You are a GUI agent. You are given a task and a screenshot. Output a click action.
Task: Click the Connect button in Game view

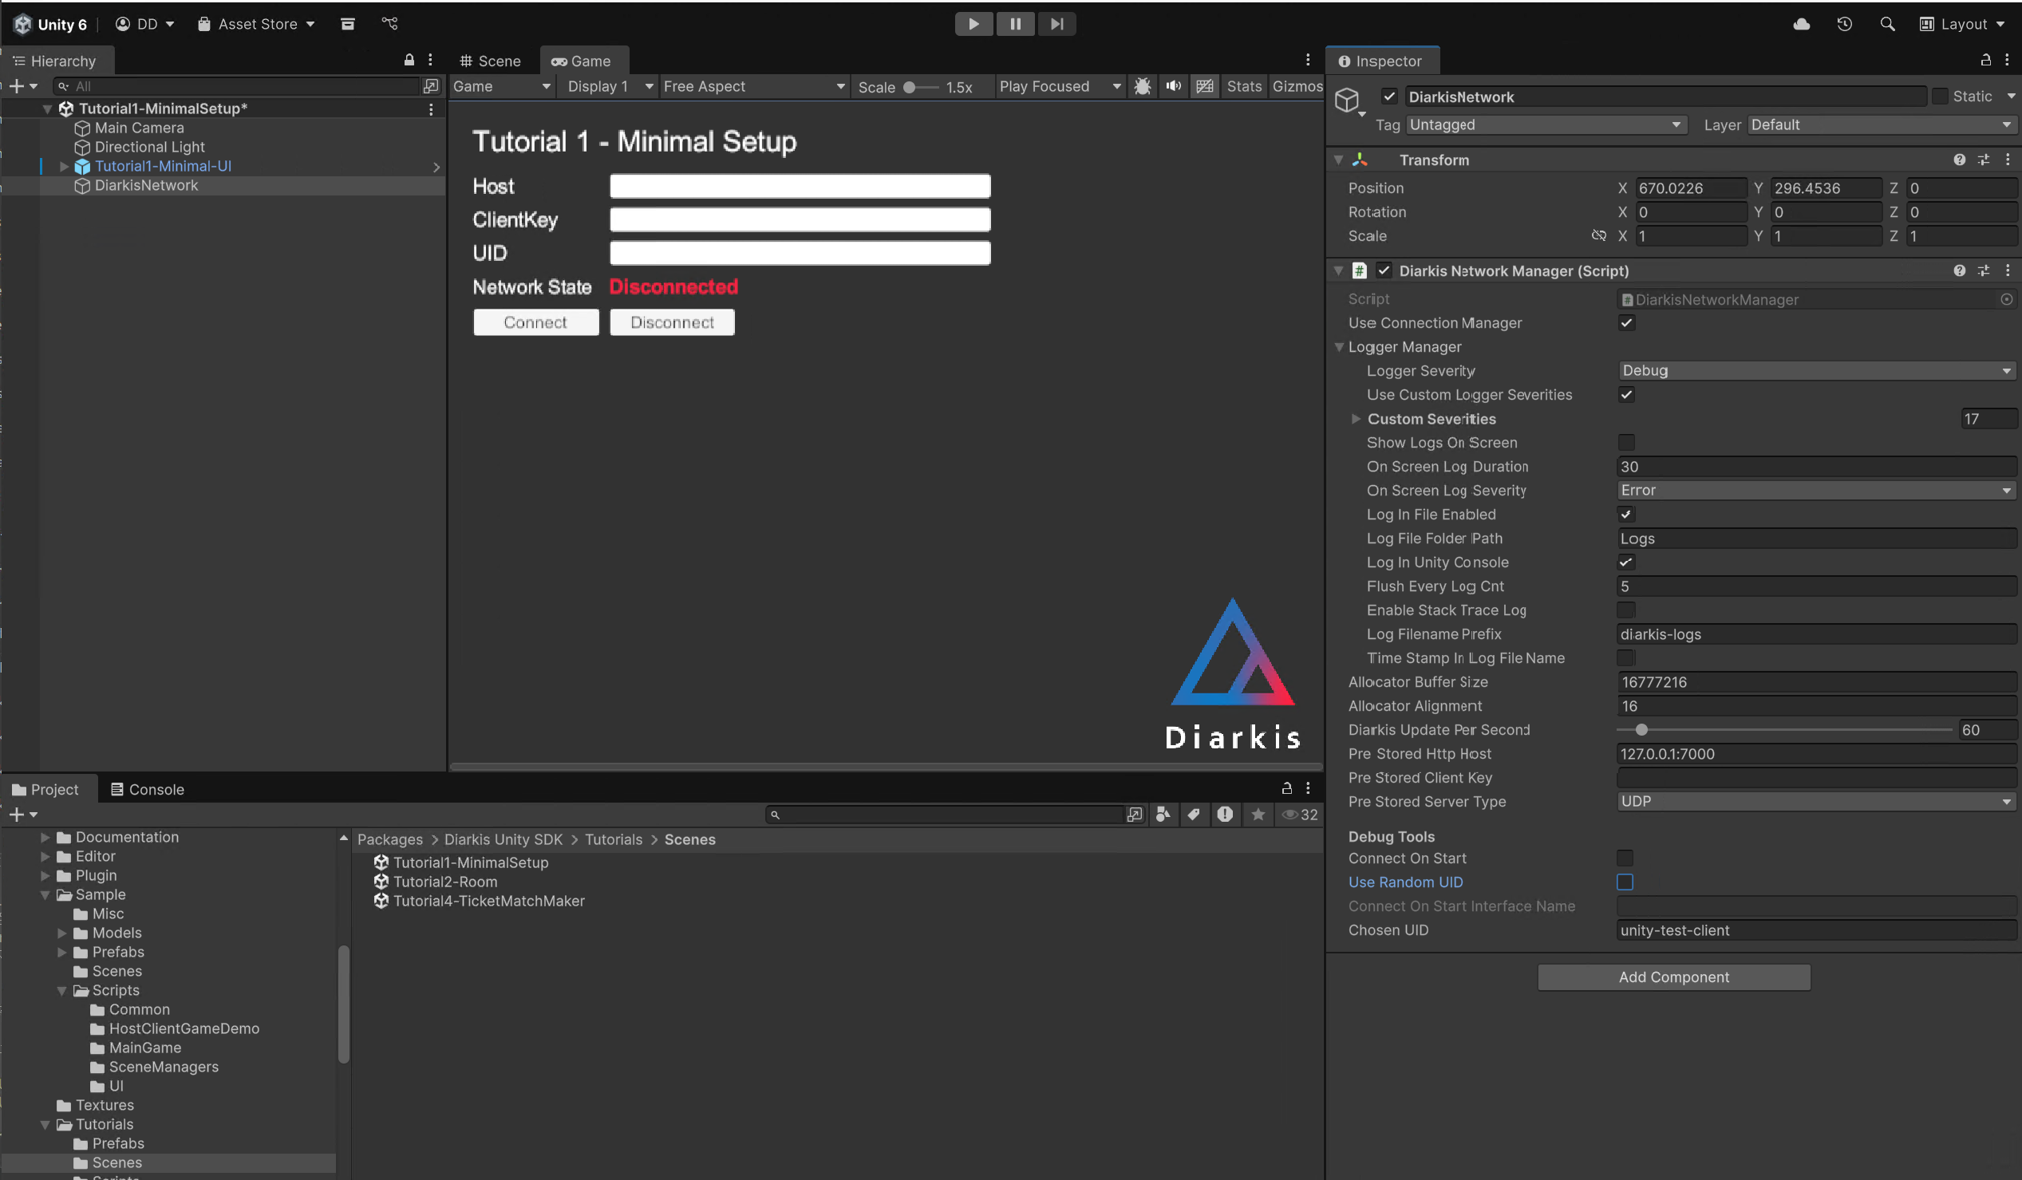(x=535, y=322)
